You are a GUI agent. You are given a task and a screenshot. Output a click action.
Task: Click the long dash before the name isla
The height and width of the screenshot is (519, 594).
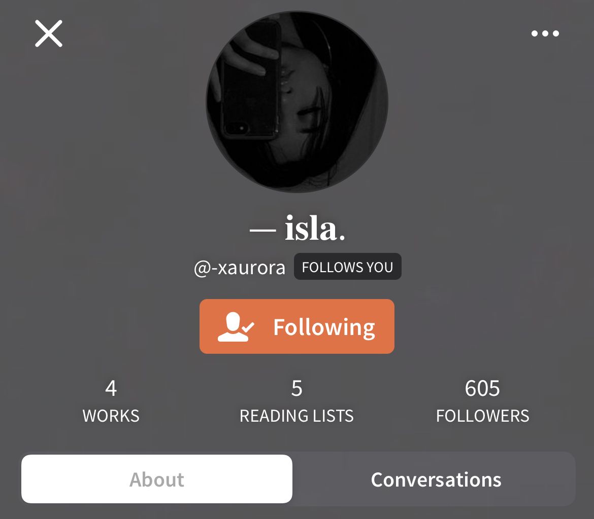[x=262, y=230]
